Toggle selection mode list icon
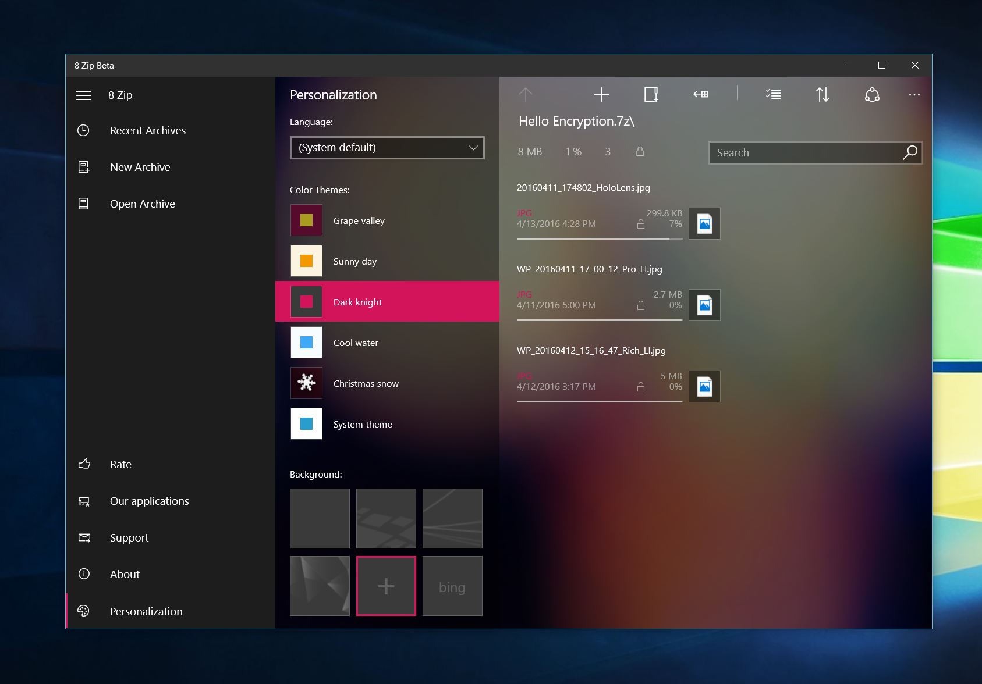Screen dimensions: 982x684 [773, 94]
